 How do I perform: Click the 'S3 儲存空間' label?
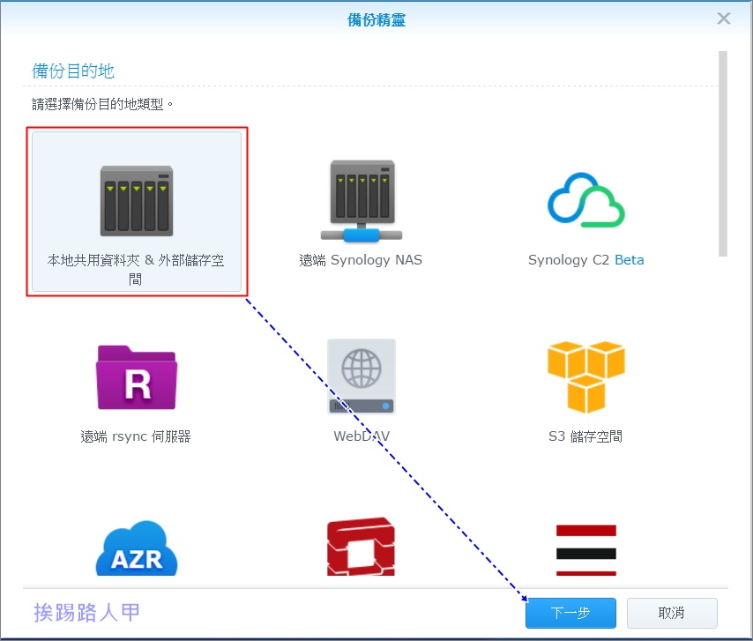point(585,436)
